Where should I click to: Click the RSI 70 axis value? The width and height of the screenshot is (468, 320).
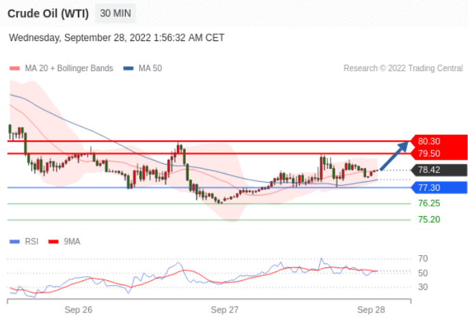(423, 258)
